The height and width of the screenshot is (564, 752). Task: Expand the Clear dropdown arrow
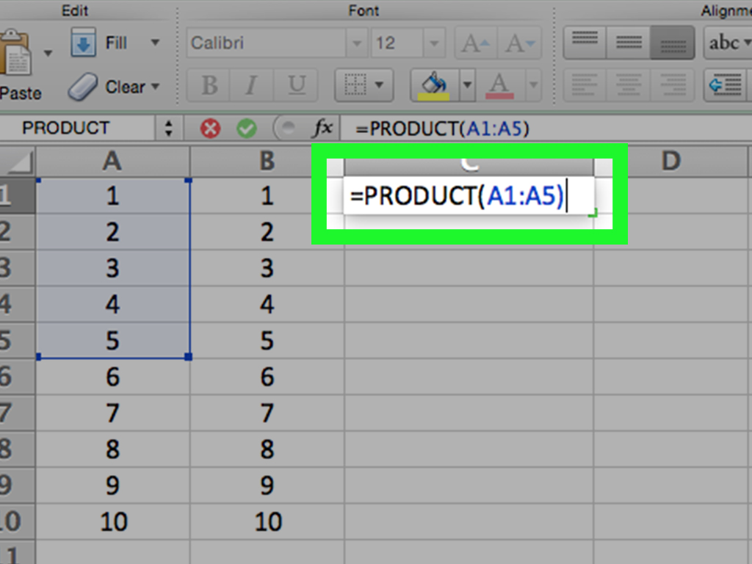pyautogui.click(x=155, y=87)
